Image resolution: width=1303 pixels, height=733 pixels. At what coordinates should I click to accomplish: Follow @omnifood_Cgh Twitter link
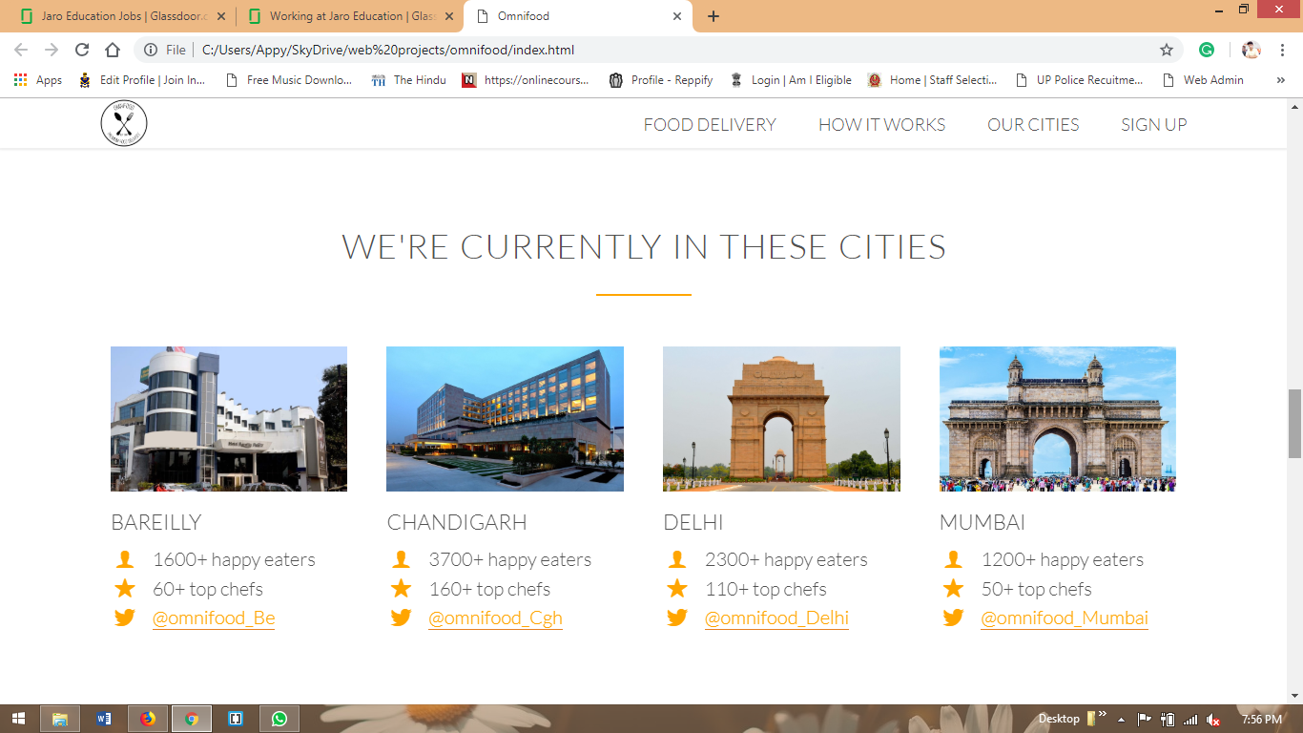click(495, 618)
